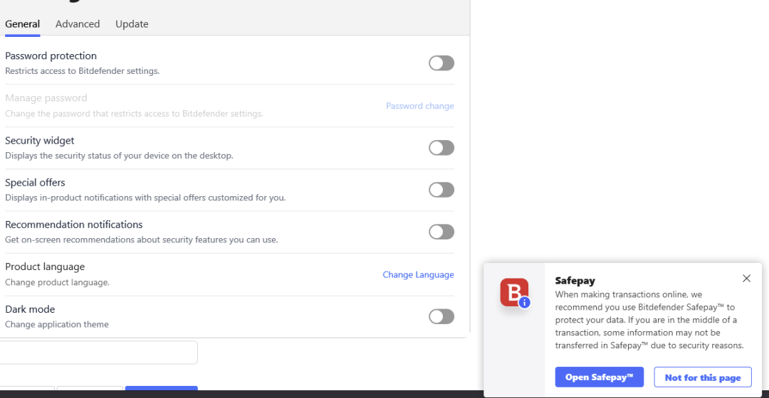Select the 'Security widget' label

click(40, 141)
